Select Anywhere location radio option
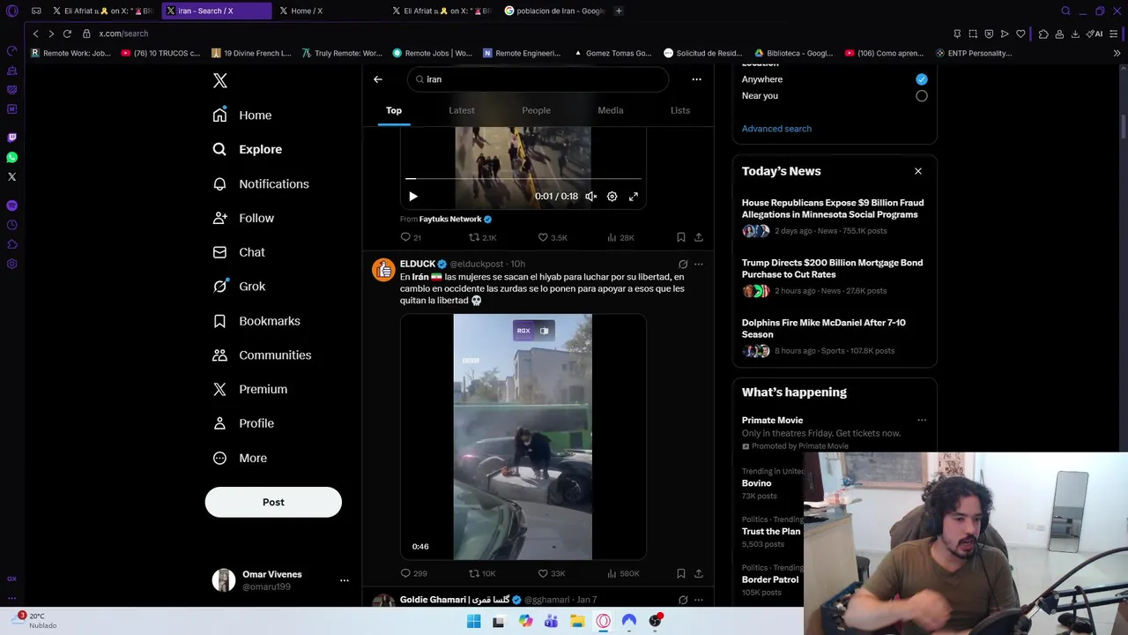The image size is (1128, 635). 922,79
